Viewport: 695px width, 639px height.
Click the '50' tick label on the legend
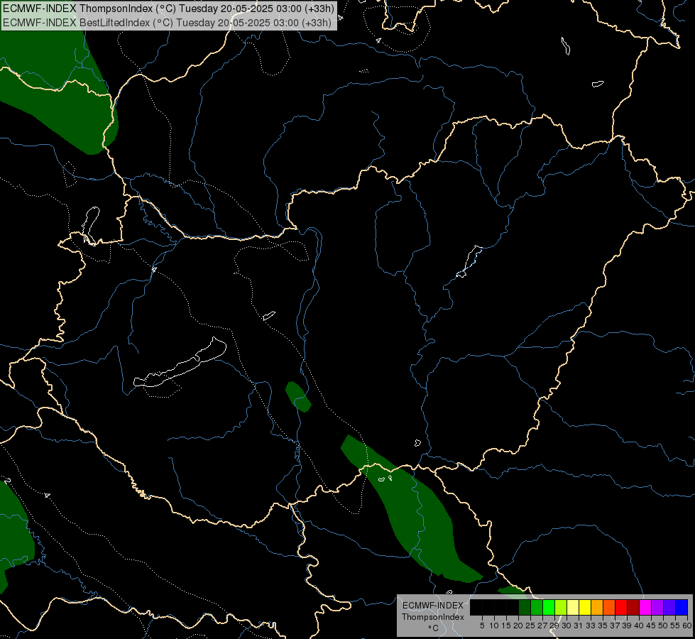662,626
